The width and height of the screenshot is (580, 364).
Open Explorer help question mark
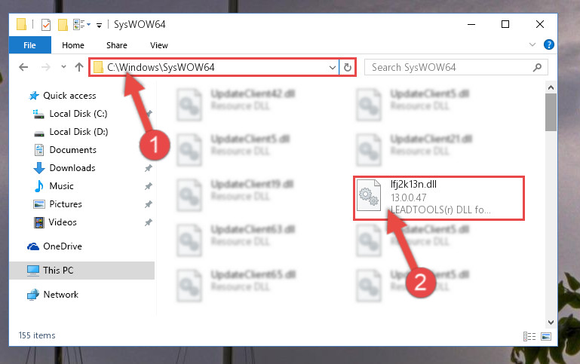(x=549, y=44)
